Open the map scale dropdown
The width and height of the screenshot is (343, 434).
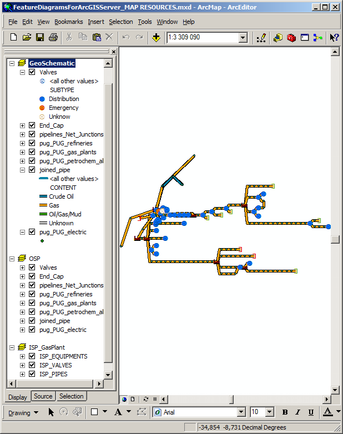point(243,38)
